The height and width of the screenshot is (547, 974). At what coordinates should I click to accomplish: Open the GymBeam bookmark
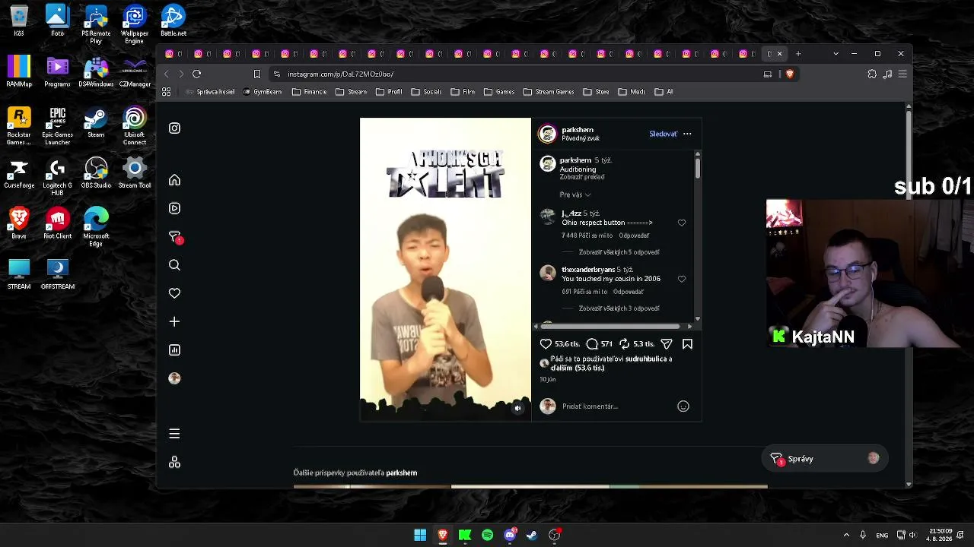coord(263,92)
